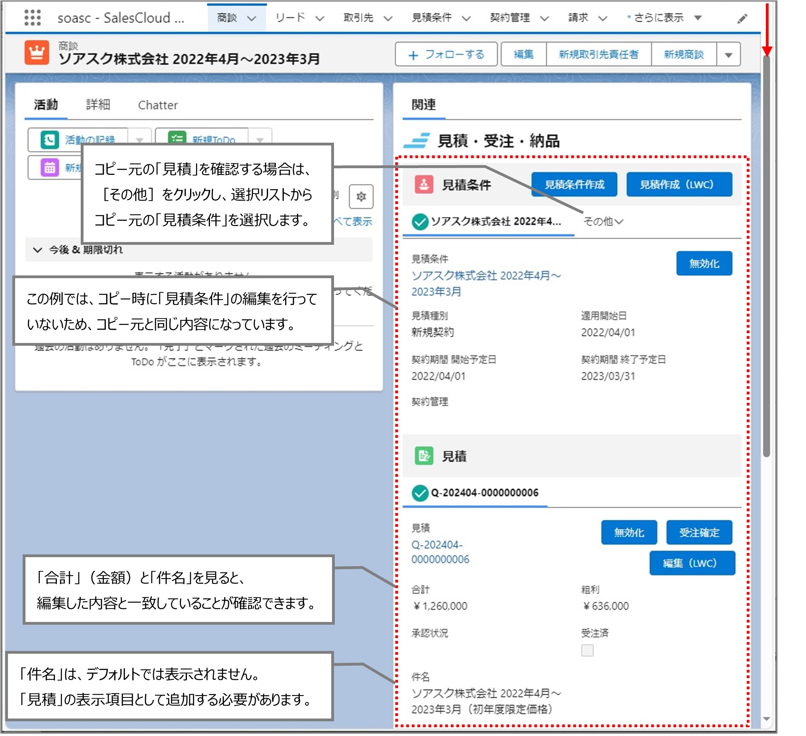Switch to the Chatter tab
The width and height of the screenshot is (806, 736).
[x=158, y=105]
